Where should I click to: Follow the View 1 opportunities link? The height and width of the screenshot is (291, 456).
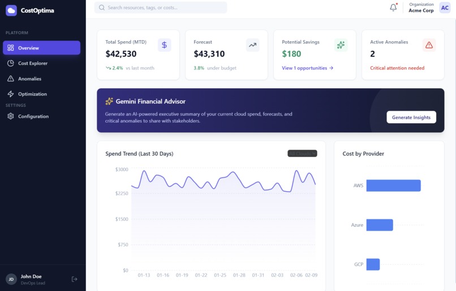pyautogui.click(x=307, y=68)
